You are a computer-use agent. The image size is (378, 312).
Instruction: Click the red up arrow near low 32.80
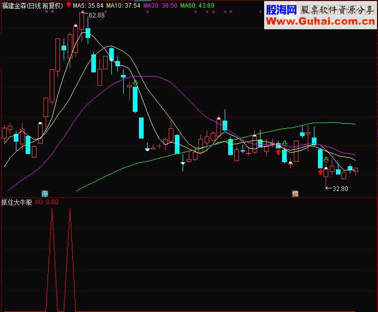[x=321, y=172]
